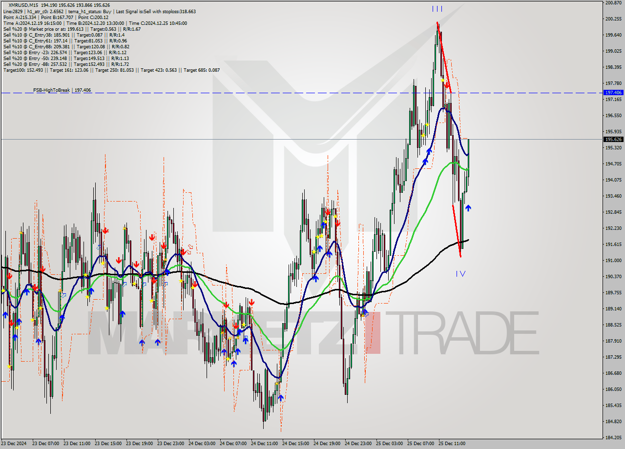Screen dimensions: 625x449
Task: Click the 23 Dec 2024 date label
Action: click(x=15, y=444)
